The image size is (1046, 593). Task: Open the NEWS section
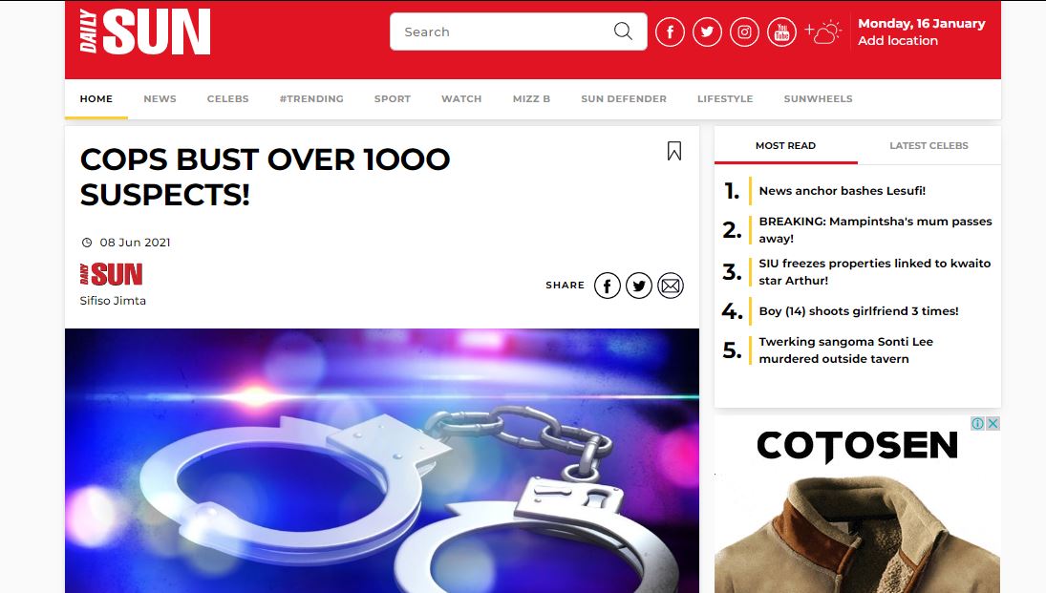coord(160,98)
